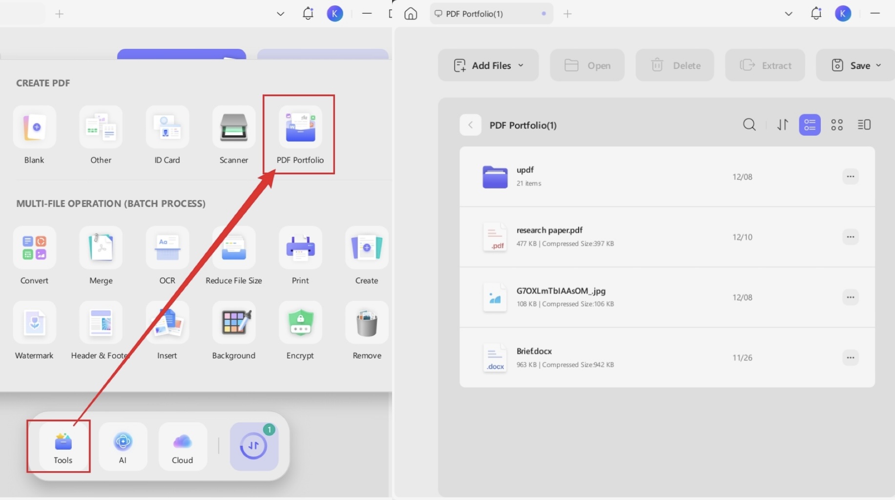The height and width of the screenshot is (500, 895).
Task: Click the disabled Open button
Action: (x=587, y=65)
